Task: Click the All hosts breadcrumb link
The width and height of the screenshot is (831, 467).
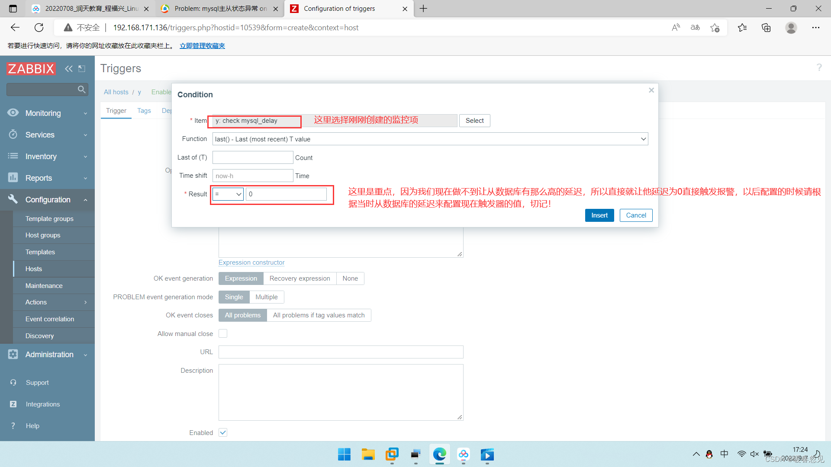Action: 116,92
